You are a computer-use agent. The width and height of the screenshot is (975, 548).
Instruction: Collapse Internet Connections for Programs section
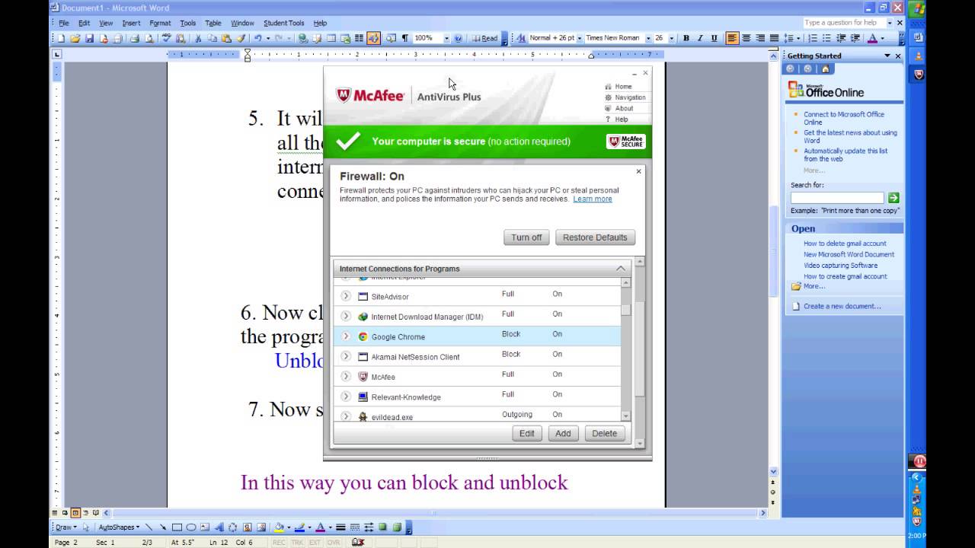[x=620, y=269]
